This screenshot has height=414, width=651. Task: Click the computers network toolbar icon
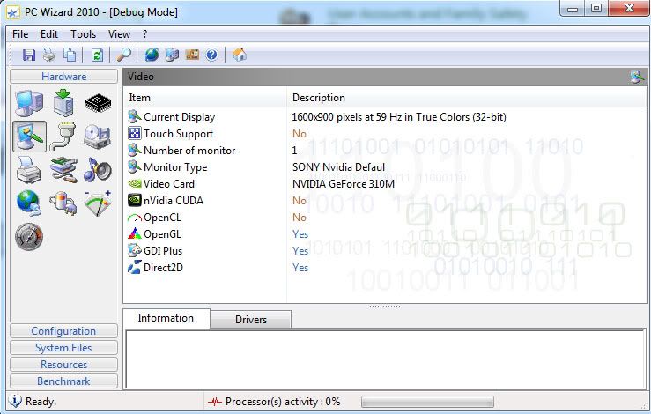(x=172, y=55)
